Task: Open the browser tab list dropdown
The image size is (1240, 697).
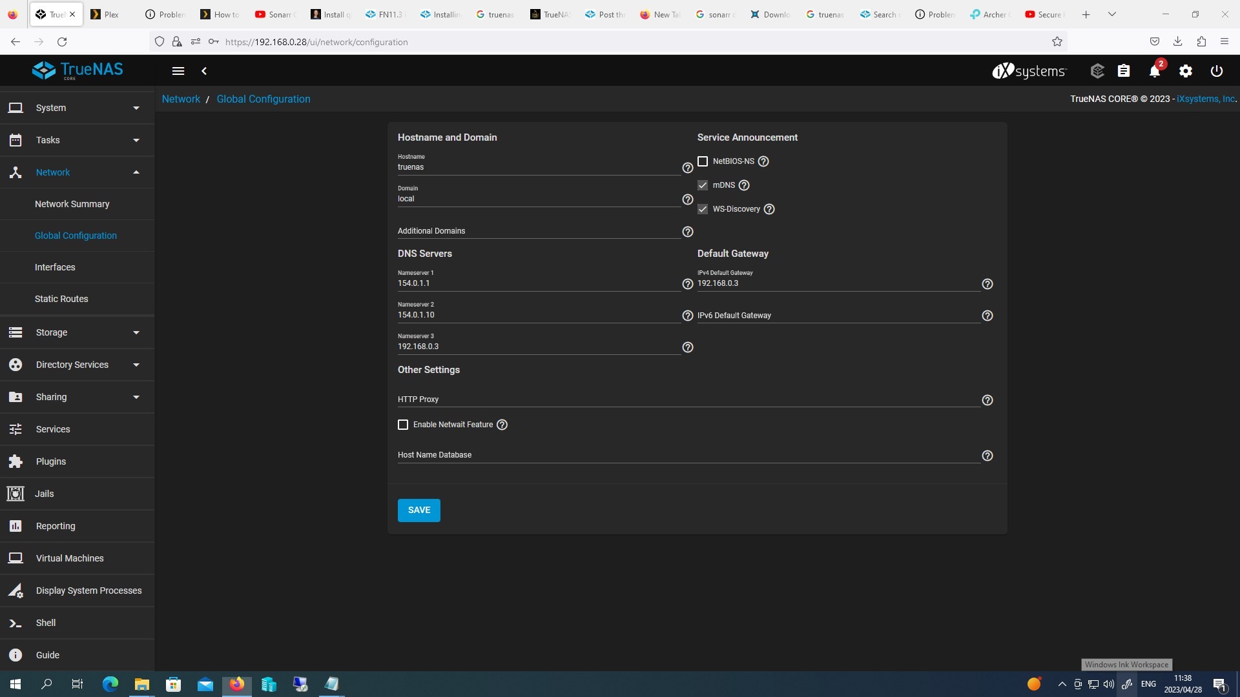Action: (x=1112, y=14)
